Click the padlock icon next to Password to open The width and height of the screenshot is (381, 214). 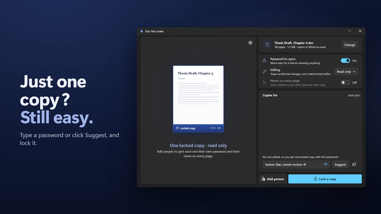pyautogui.click(x=264, y=61)
